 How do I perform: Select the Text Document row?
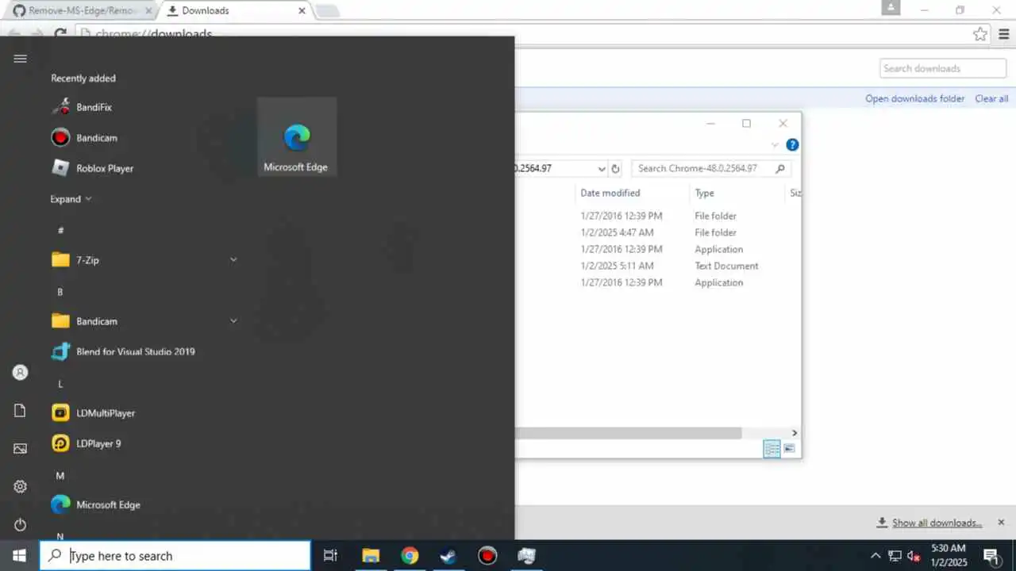(x=658, y=266)
